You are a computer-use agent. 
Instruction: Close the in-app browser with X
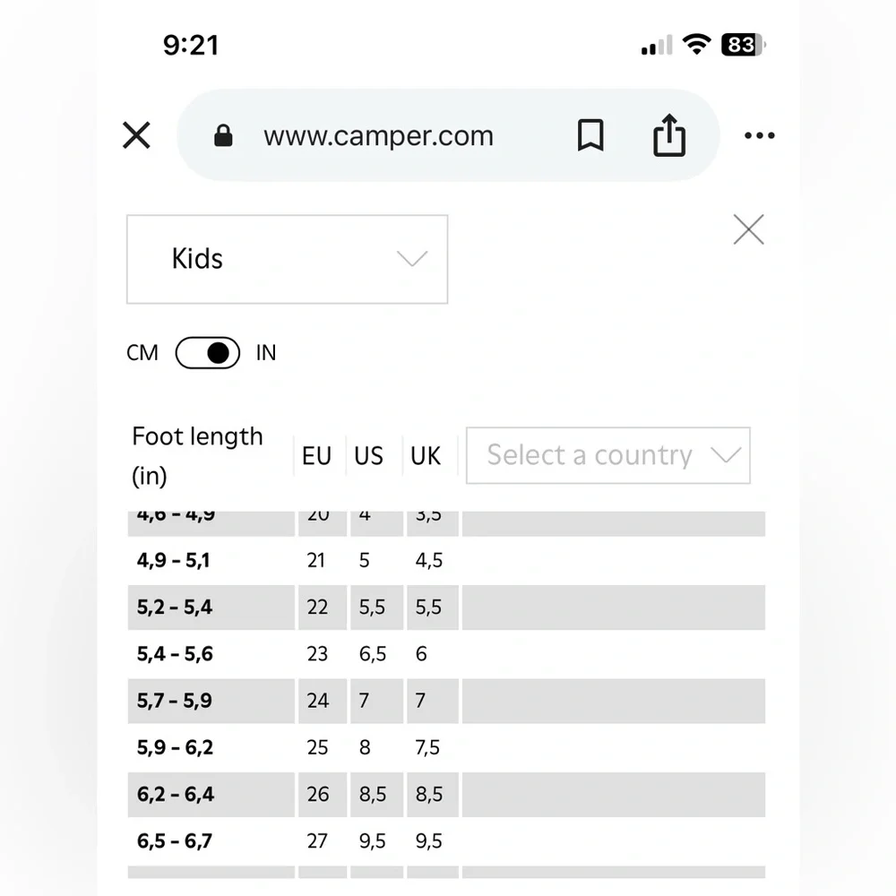point(136,135)
